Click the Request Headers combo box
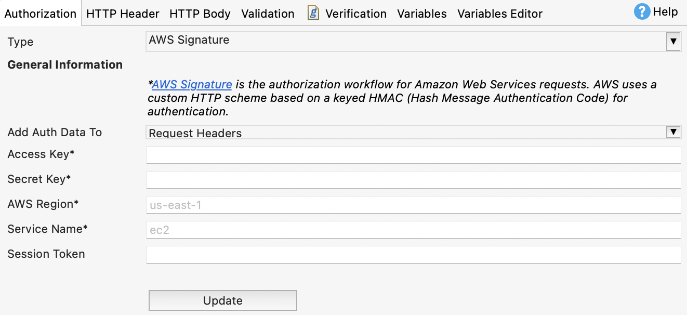 [405, 133]
